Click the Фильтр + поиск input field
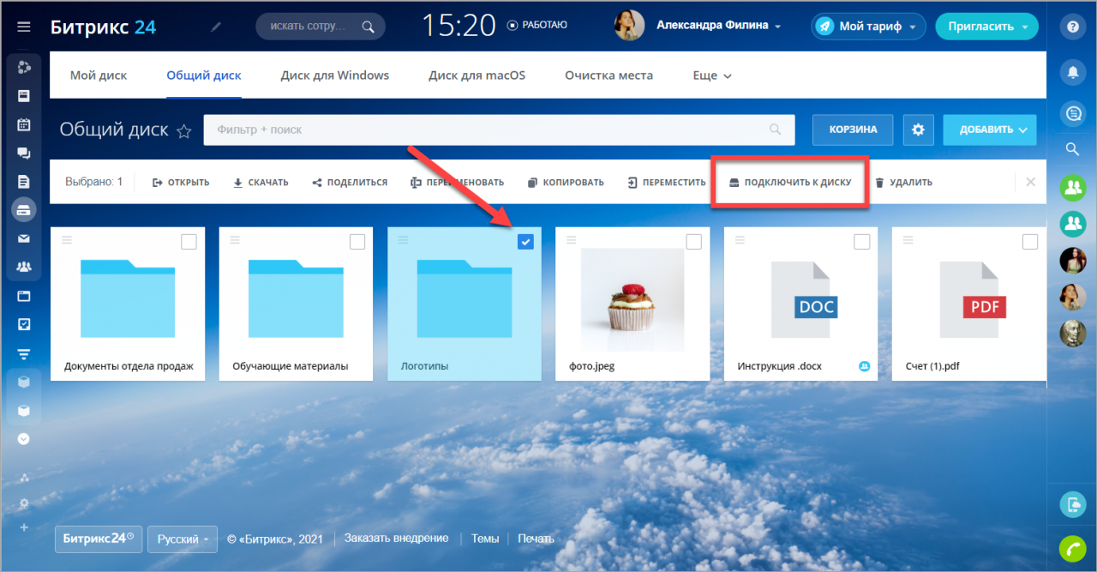Image resolution: width=1097 pixels, height=572 pixels. coord(498,129)
